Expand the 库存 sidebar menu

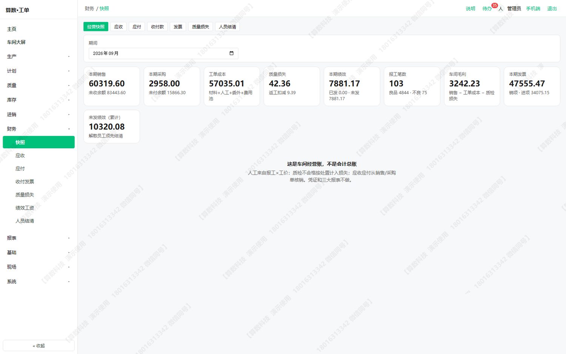pyautogui.click(x=38, y=100)
